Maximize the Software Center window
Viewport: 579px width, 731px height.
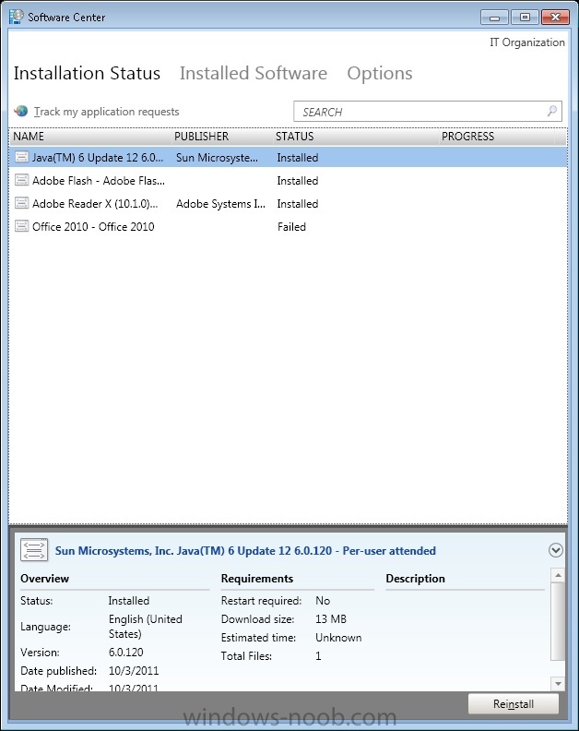(x=525, y=18)
